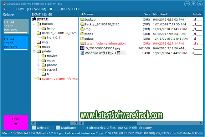The width and height of the screenshot is (205, 137).
Task: Click the back arrow navigation button
Action: click(x=4, y=9)
